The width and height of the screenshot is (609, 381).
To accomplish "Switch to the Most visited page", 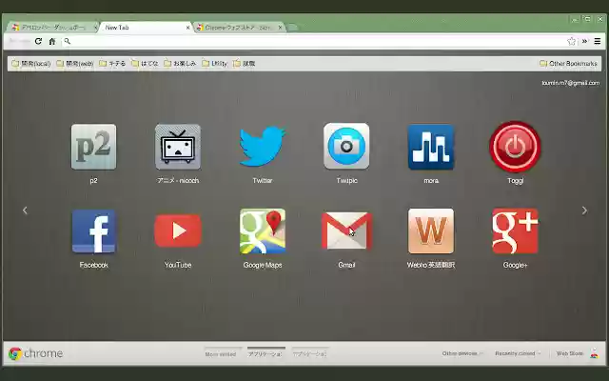I will coord(221,354).
